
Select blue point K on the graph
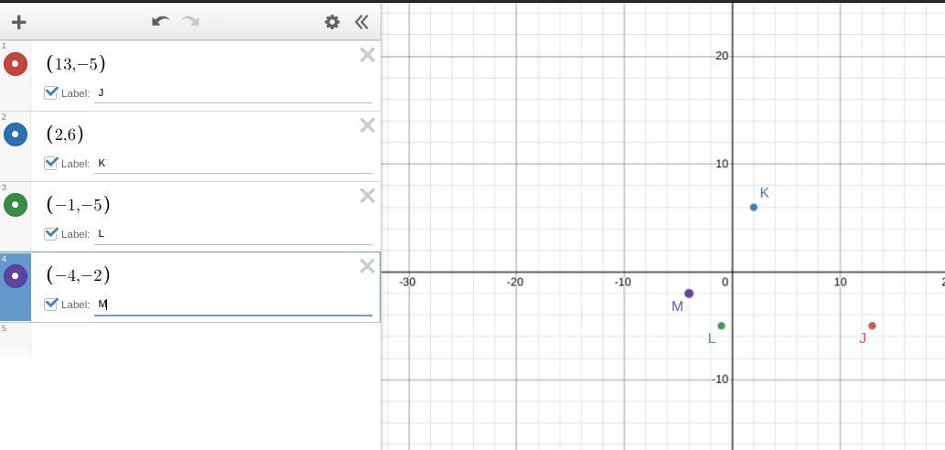coord(754,208)
